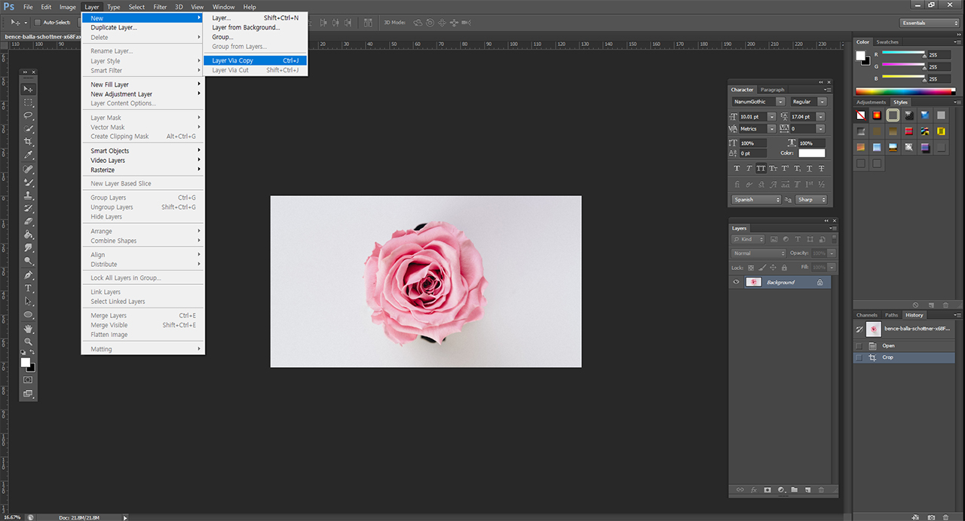The height and width of the screenshot is (521, 965).
Task: Set history brush source for Open state
Action: [859, 345]
